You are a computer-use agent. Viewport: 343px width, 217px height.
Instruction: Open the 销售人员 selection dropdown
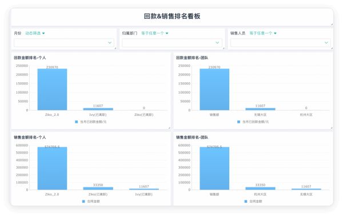[x=280, y=43]
